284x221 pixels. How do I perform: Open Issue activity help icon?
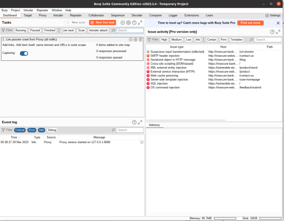tap(272, 32)
